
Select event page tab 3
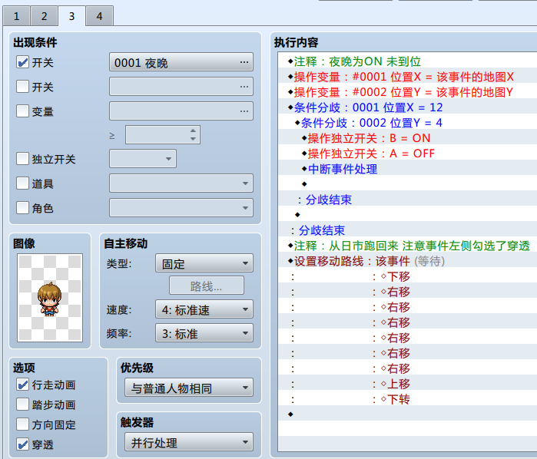tap(71, 16)
